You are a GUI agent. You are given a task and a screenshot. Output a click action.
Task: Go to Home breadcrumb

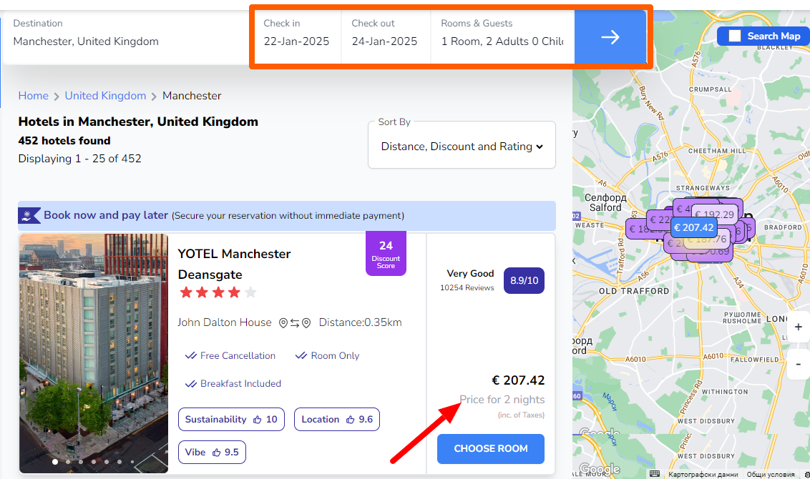(x=34, y=96)
